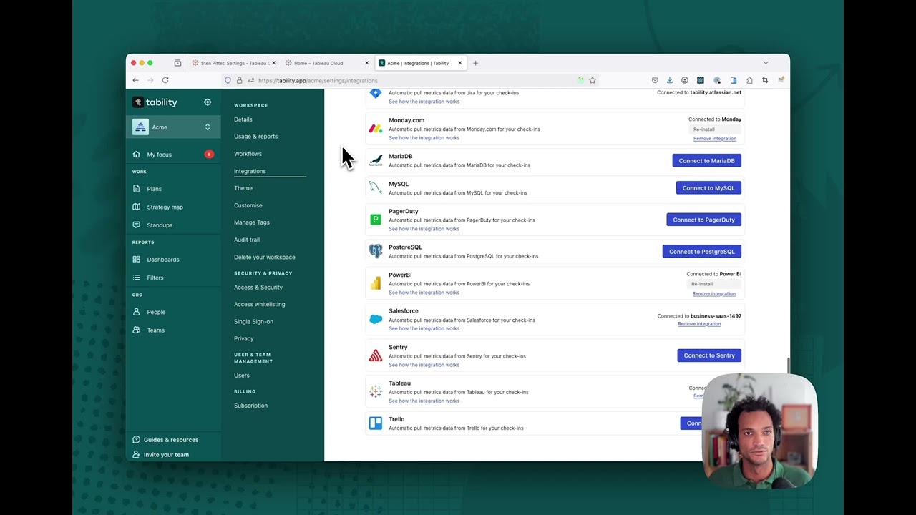Image resolution: width=916 pixels, height=515 pixels.
Task: Click the People icon in sidebar
Action: (137, 312)
